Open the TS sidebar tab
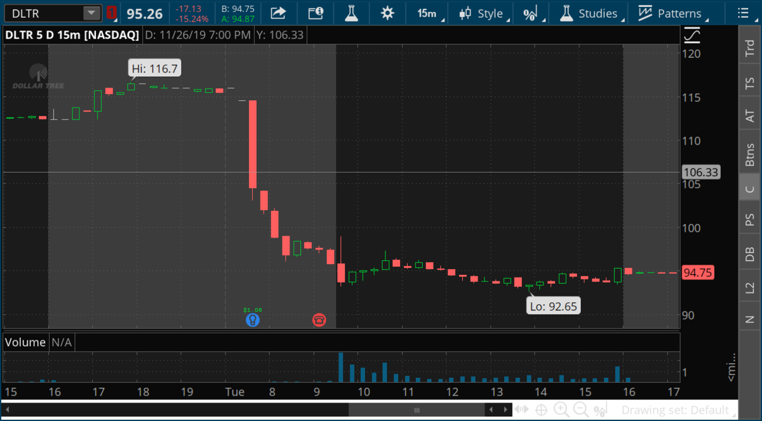 pyautogui.click(x=750, y=83)
